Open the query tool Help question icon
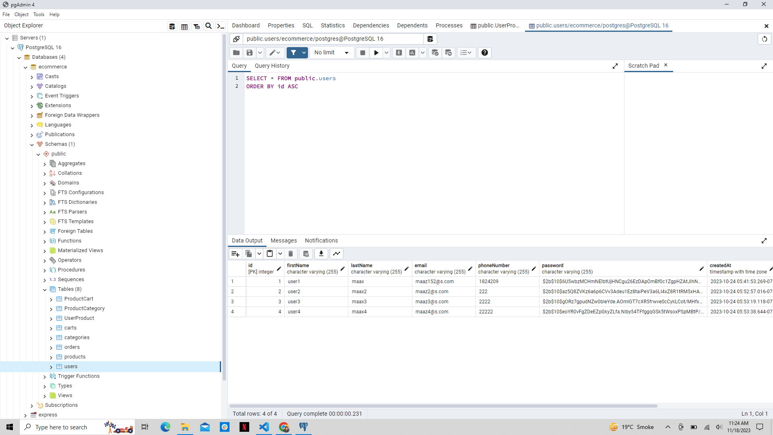773x435 pixels. pyautogui.click(x=485, y=53)
